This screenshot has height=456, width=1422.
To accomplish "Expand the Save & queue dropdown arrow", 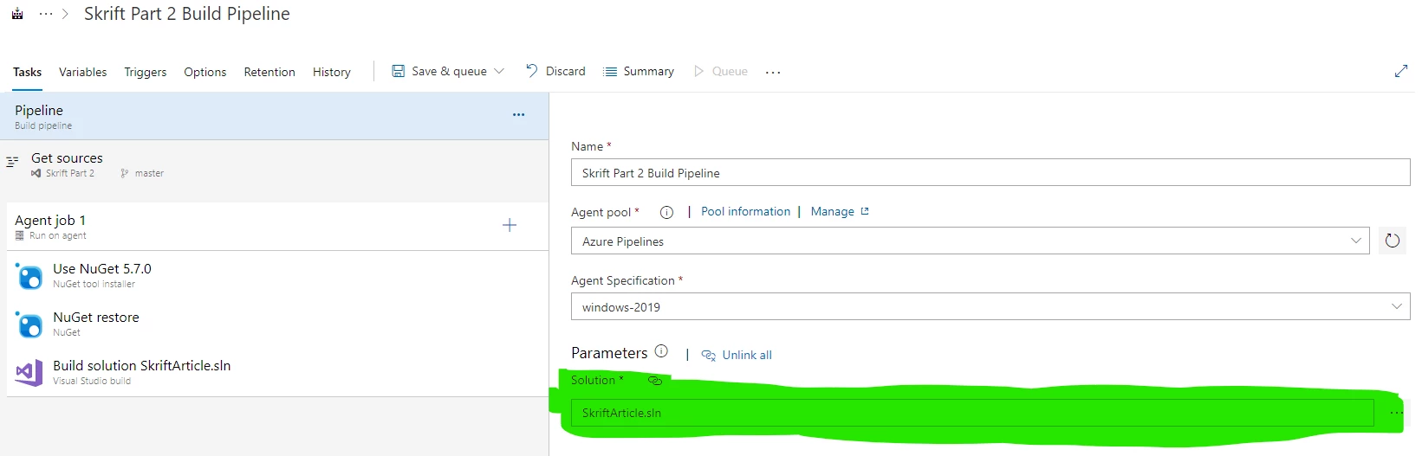I will click(x=499, y=71).
